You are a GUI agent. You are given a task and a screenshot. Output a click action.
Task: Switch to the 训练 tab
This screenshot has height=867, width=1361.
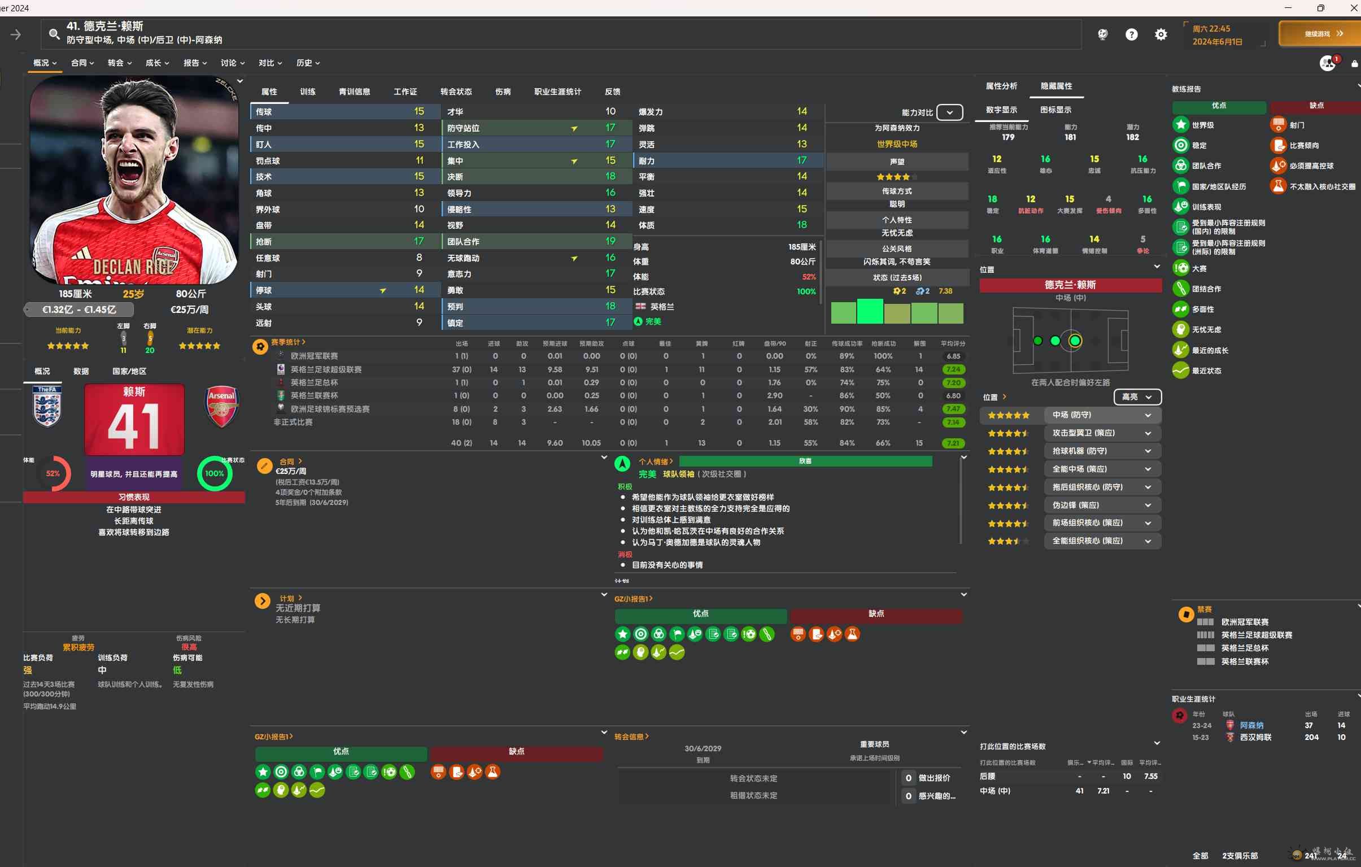pos(307,92)
